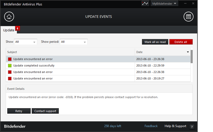
Task: Click red status icon of 23:26:38 event
Action: click(10, 59)
